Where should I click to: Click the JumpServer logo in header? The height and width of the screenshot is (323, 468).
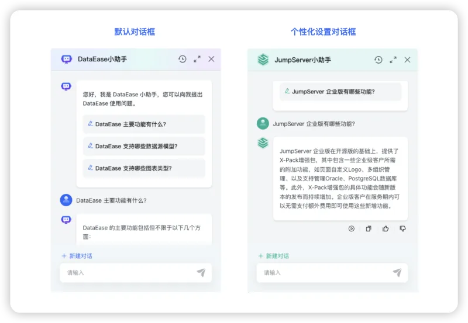263,60
